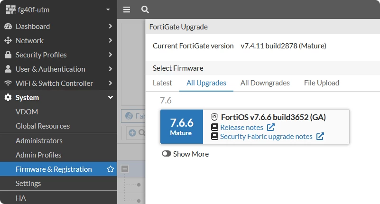
Task: Open the fg40f-utm device dropdown
Action: [108, 9]
